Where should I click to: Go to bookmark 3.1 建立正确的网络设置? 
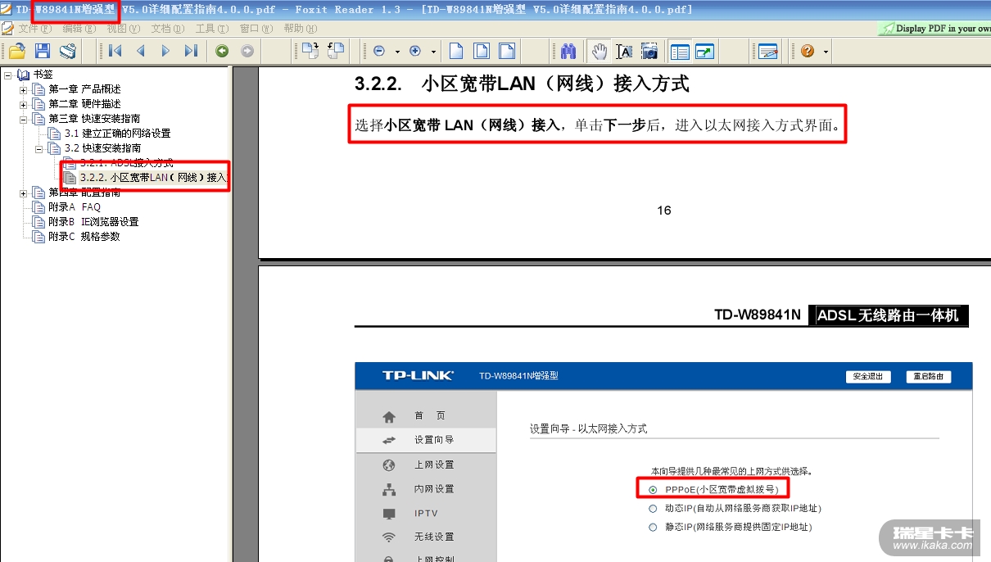tap(118, 134)
